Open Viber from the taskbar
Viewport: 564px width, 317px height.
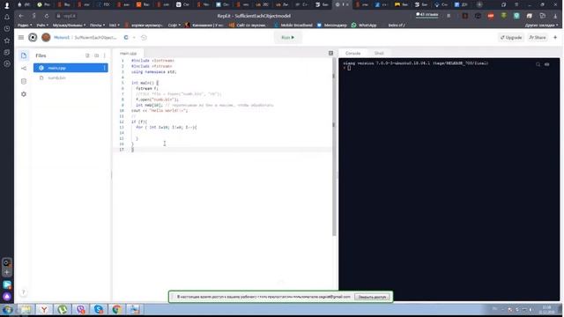click(x=80, y=309)
